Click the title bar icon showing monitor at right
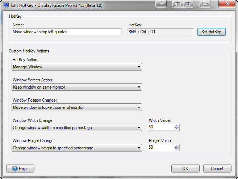 188,4
